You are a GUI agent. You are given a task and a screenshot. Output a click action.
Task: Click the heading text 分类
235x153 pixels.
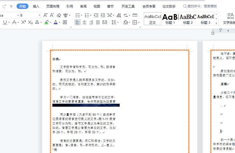[x=56, y=59]
